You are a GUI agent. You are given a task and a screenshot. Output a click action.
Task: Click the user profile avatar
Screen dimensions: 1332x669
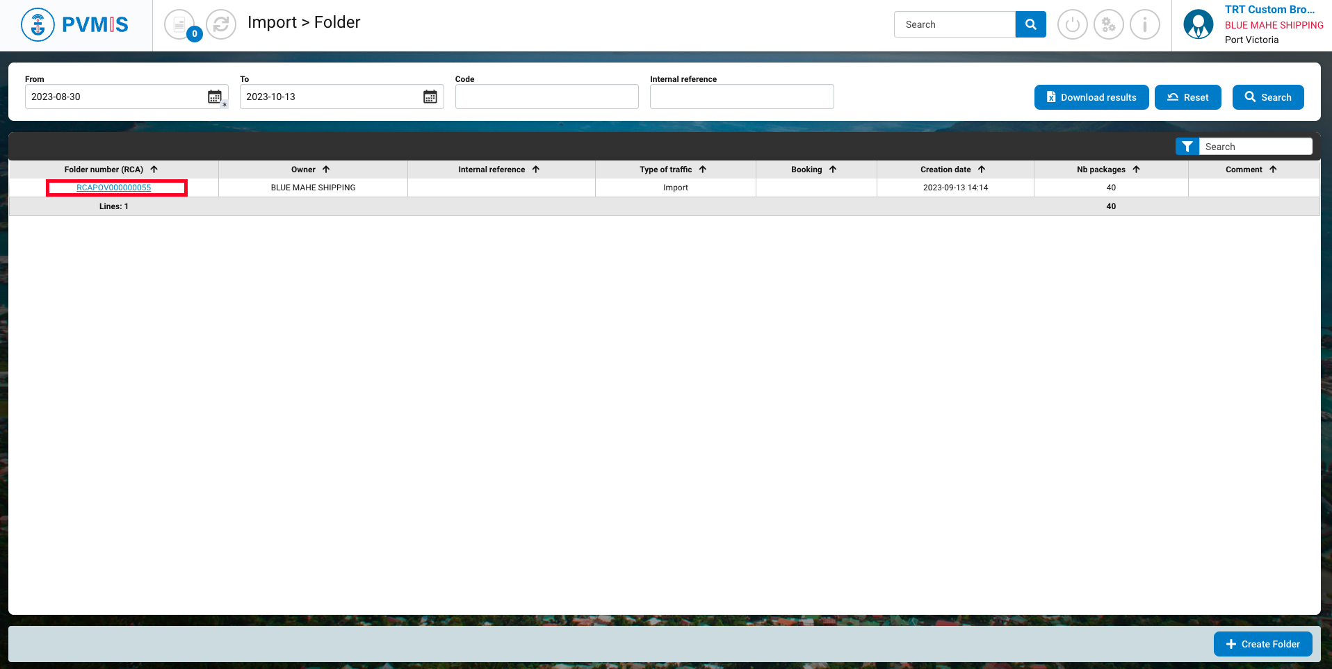[1198, 25]
